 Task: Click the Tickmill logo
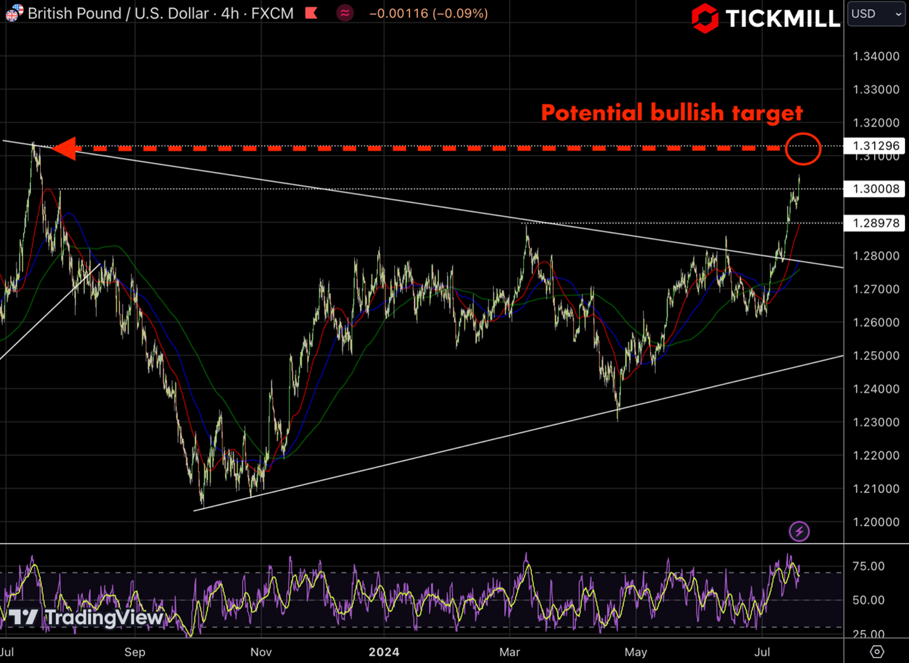pos(766,18)
